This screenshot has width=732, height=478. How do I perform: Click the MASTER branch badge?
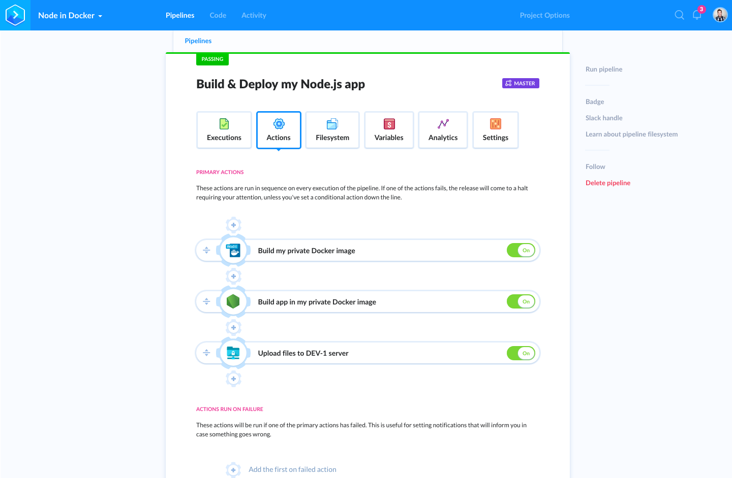tap(521, 83)
